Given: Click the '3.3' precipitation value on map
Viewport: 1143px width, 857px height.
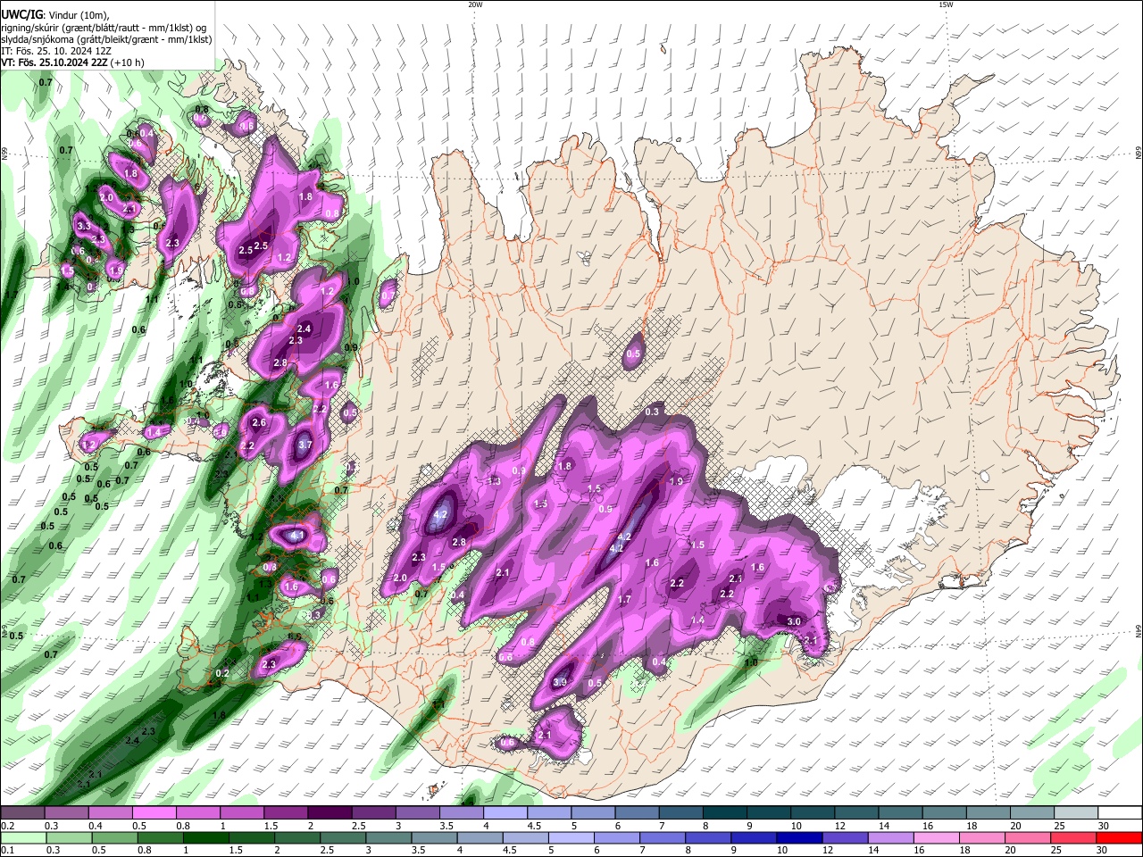Looking at the screenshot, I should click(85, 227).
